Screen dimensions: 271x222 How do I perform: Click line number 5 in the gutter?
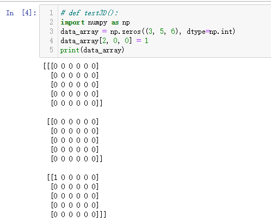(x=51, y=50)
